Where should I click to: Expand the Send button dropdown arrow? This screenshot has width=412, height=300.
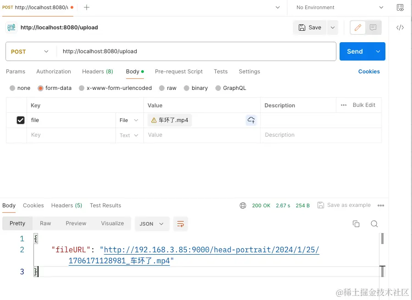point(378,51)
